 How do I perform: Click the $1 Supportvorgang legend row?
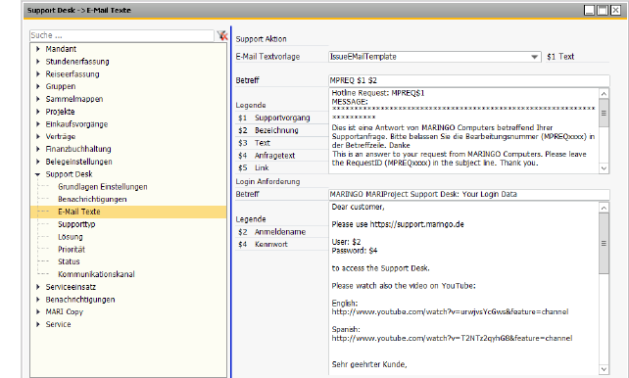281,118
